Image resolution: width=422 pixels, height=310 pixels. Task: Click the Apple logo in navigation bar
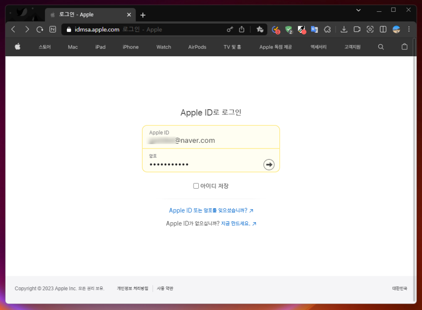[17, 47]
